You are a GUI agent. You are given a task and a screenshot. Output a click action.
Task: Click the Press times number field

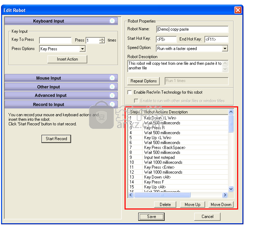pyautogui.click(x=93, y=40)
